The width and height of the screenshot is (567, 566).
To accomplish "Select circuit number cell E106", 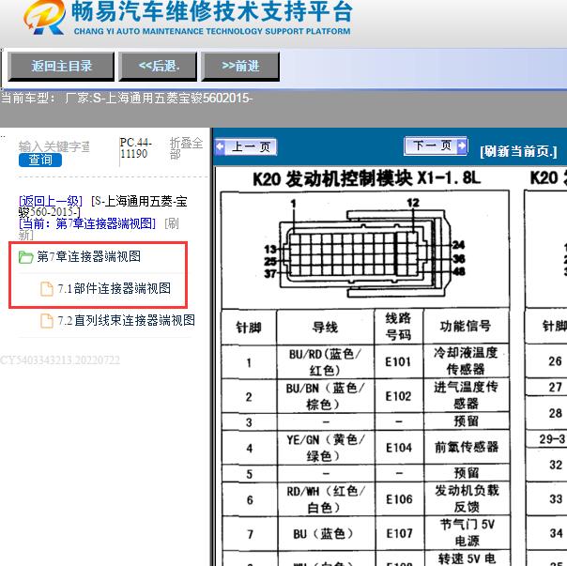I will point(399,499).
